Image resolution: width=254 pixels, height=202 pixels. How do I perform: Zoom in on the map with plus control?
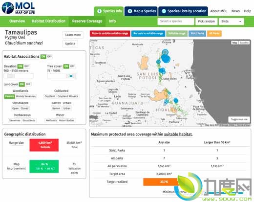[x=93, y=44]
